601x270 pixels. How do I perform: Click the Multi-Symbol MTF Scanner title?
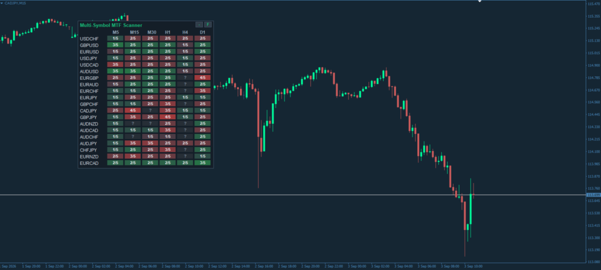tap(111, 25)
